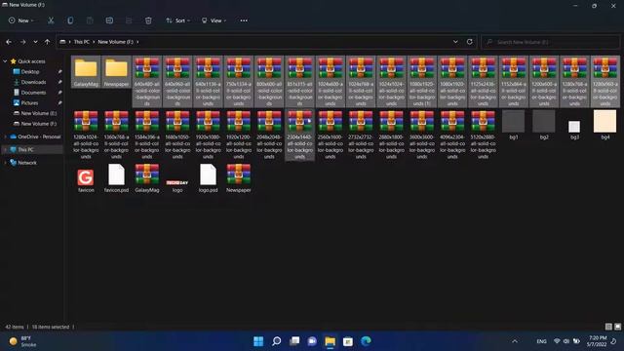Screen dimensions: 624x351
Task: Open the taskbar clock and date
Action: pyautogui.click(x=597, y=341)
